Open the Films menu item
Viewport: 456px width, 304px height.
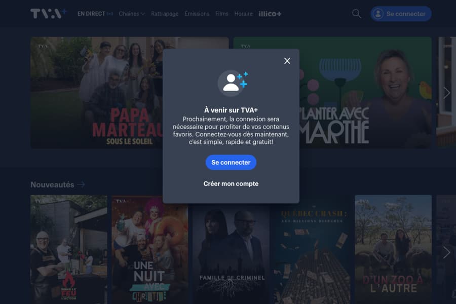[x=222, y=14]
